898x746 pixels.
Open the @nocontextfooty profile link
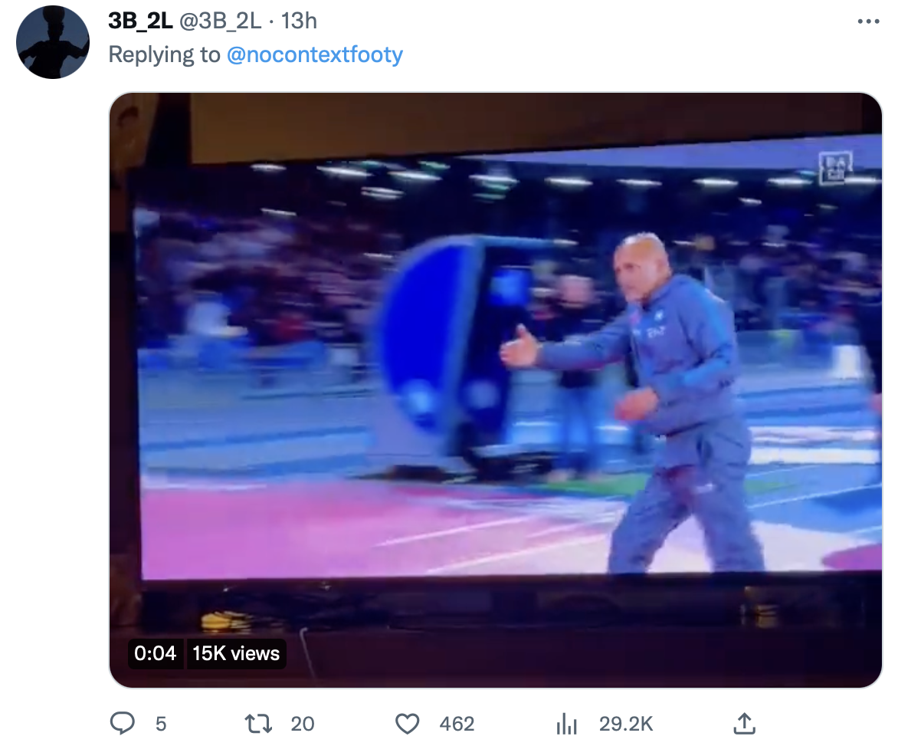[315, 54]
